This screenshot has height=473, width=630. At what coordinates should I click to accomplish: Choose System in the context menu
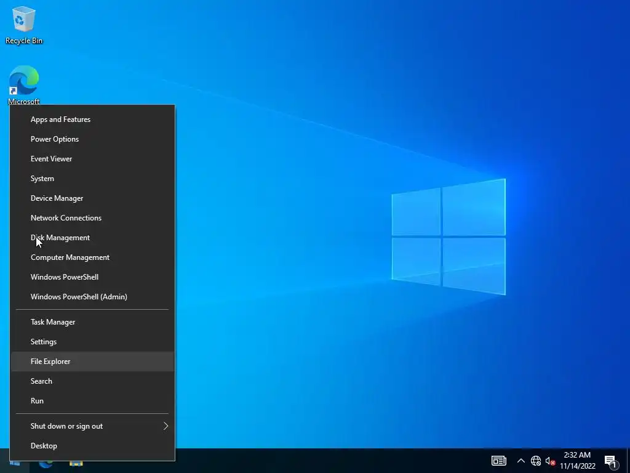tap(92, 179)
